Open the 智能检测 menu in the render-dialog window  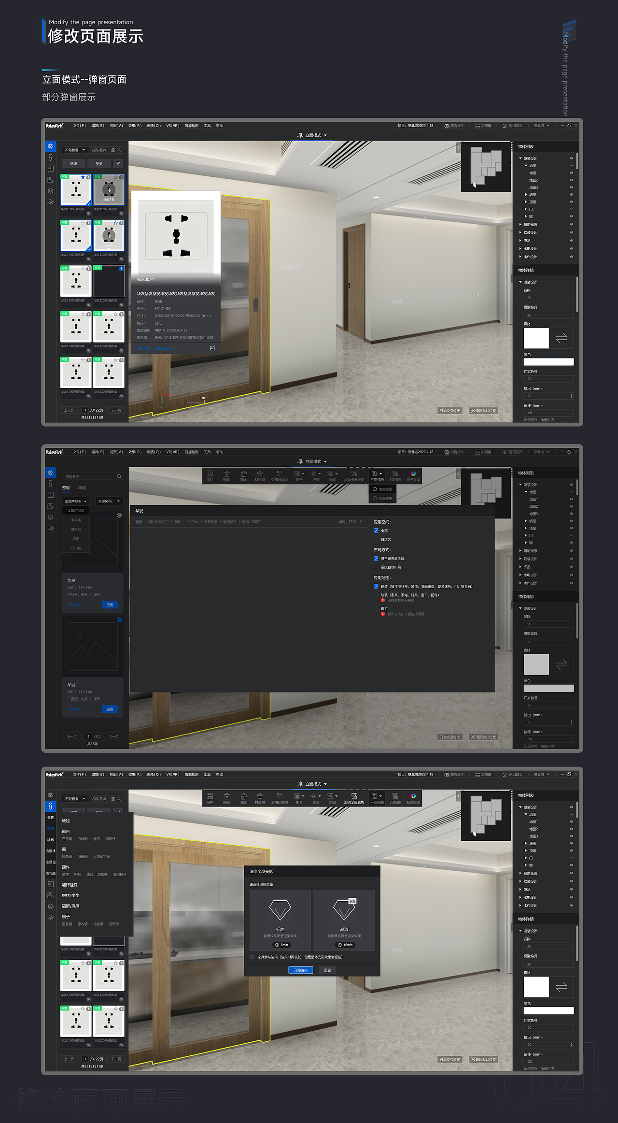(x=192, y=775)
